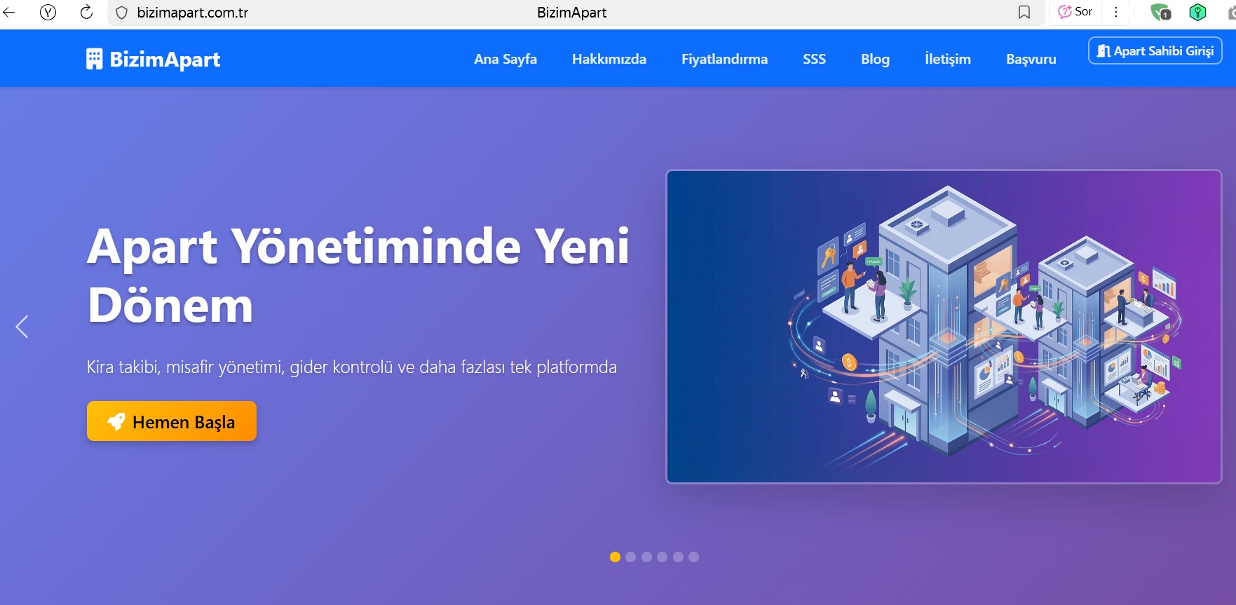Select the sixth carousel dot
Viewport: 1236px width, 605px height.
click(x=693, y=557)
